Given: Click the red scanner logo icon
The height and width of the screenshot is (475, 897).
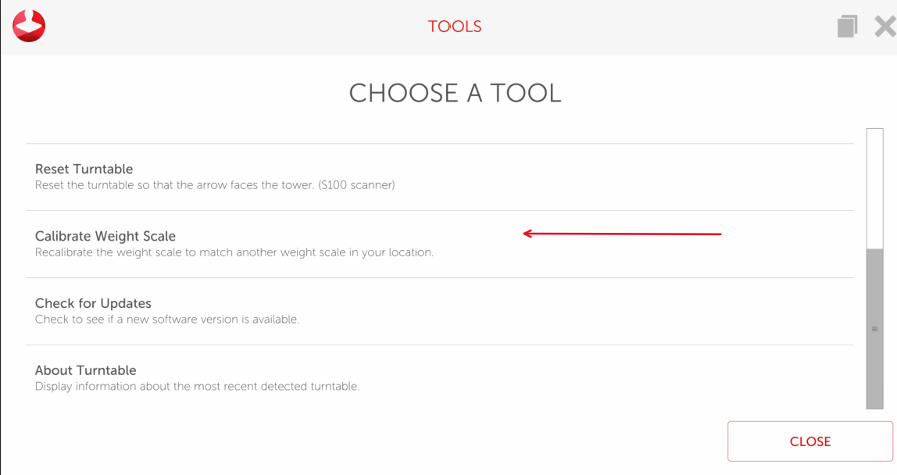Looking at the screenshot, I should point(29,26).
